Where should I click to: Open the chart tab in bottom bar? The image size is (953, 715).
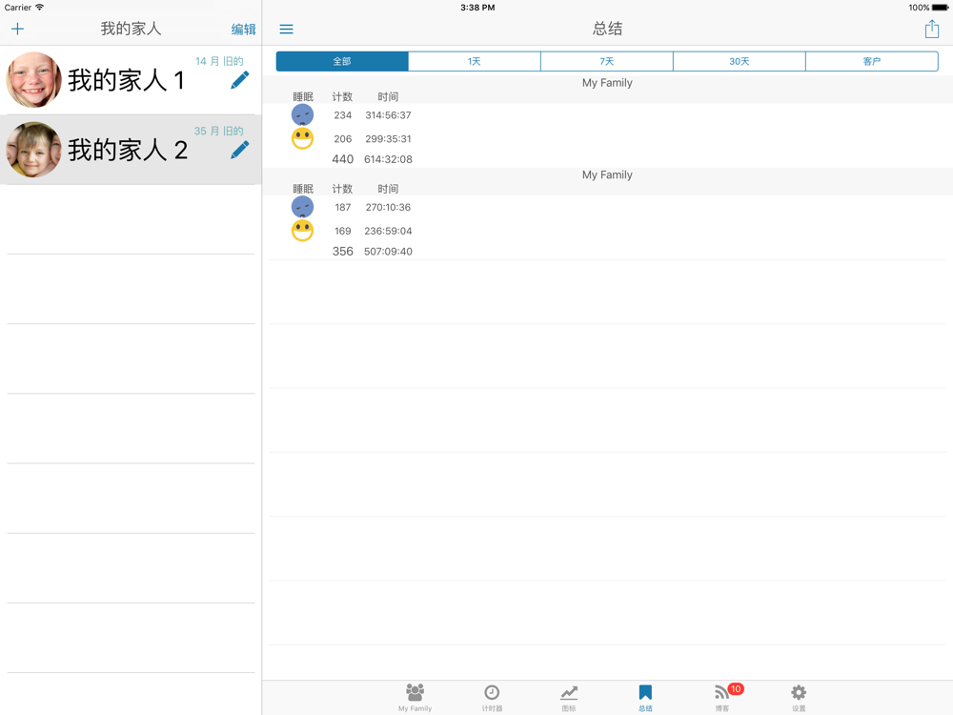569,698
